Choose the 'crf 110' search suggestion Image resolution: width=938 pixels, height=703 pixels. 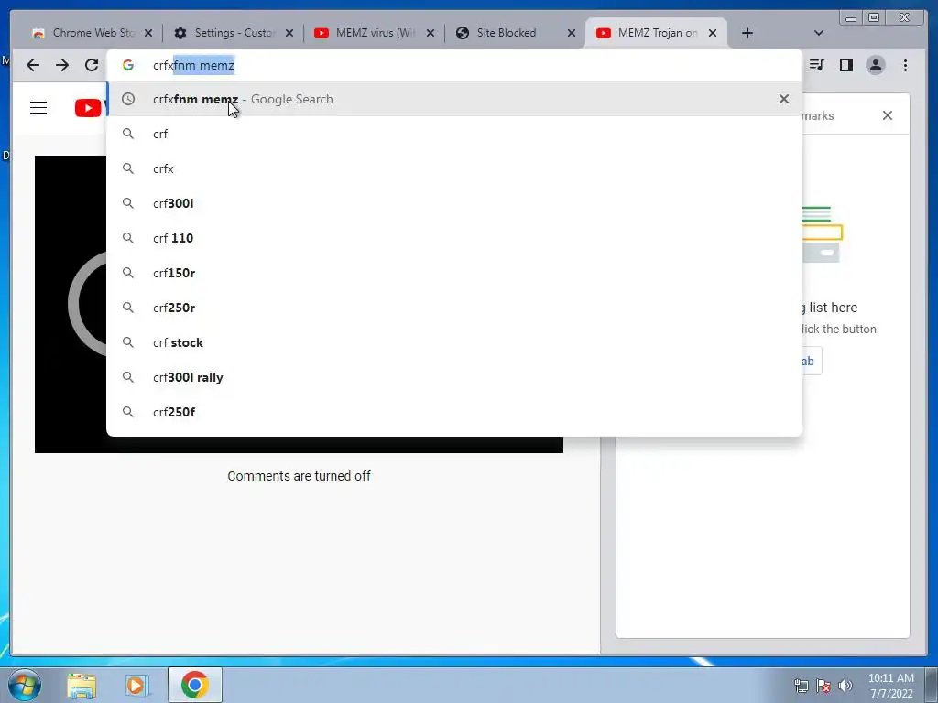454,238
